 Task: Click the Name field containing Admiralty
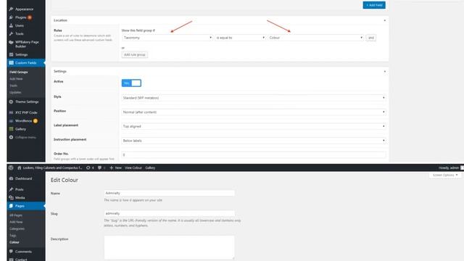pos(169,194)
